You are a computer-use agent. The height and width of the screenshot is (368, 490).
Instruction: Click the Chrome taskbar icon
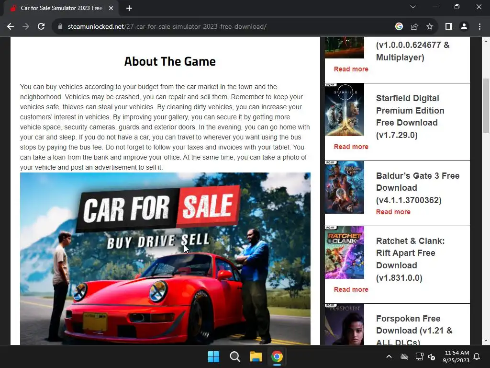pos(277,356)
